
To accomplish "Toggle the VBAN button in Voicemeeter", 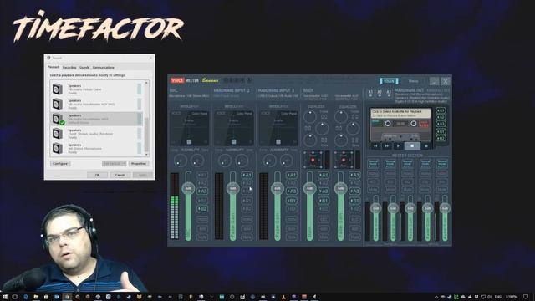I will tap(389, 81).
